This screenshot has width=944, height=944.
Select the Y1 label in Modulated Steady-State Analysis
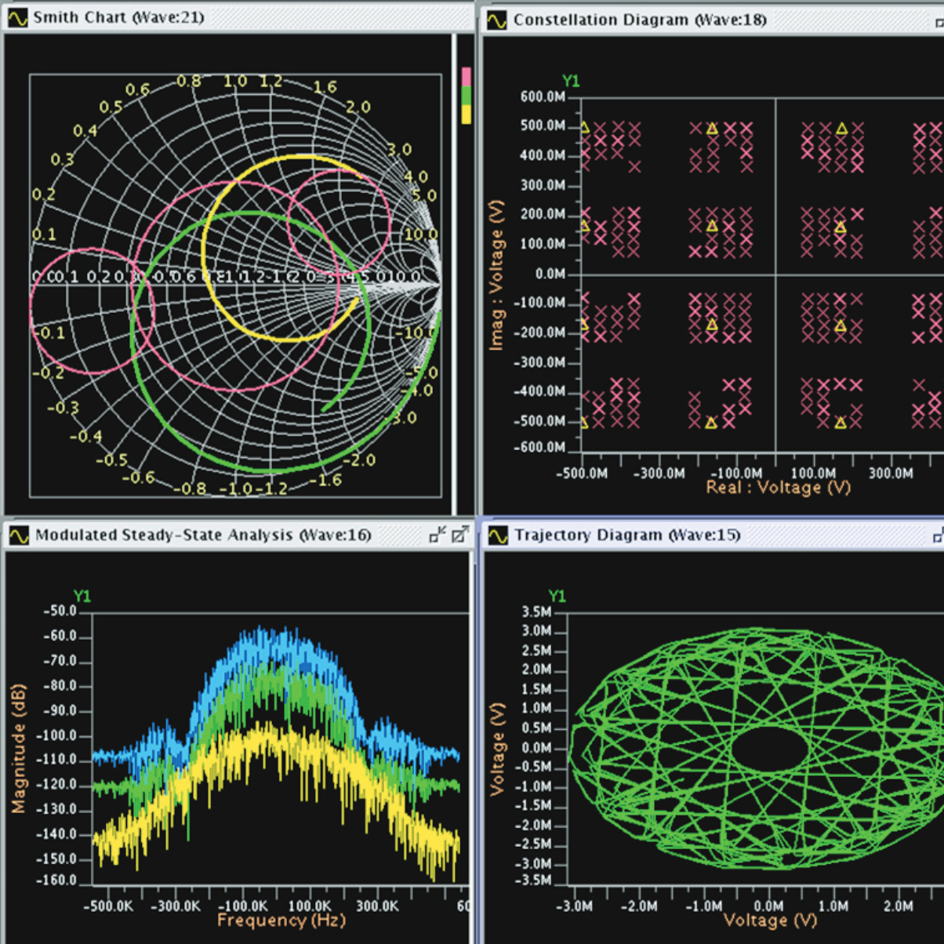(x=82, y=597)
